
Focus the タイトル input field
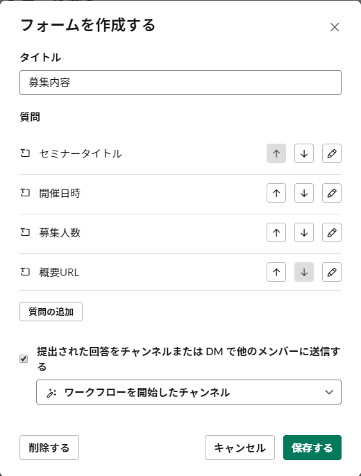point(180,83)
